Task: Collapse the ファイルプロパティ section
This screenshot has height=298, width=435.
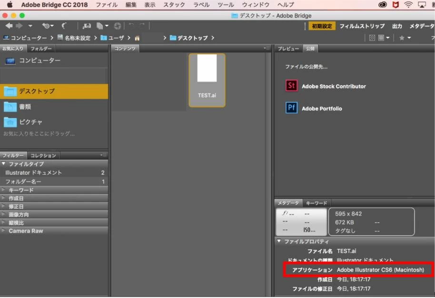Action: click(x=279, y=241)
